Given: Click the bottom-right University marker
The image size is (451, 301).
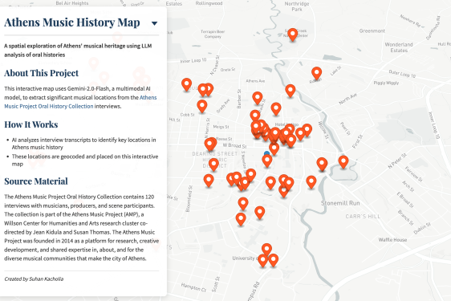Looking at the screenshot, I should coord(273,260).
